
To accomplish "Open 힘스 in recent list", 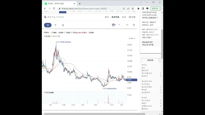I will (x=143, y=68).
